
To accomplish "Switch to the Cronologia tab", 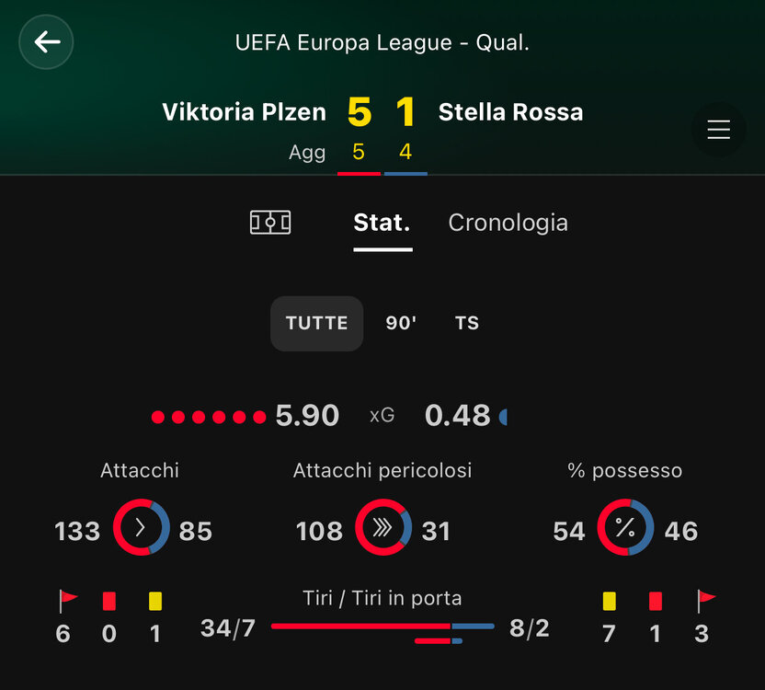I will [508, 223].
